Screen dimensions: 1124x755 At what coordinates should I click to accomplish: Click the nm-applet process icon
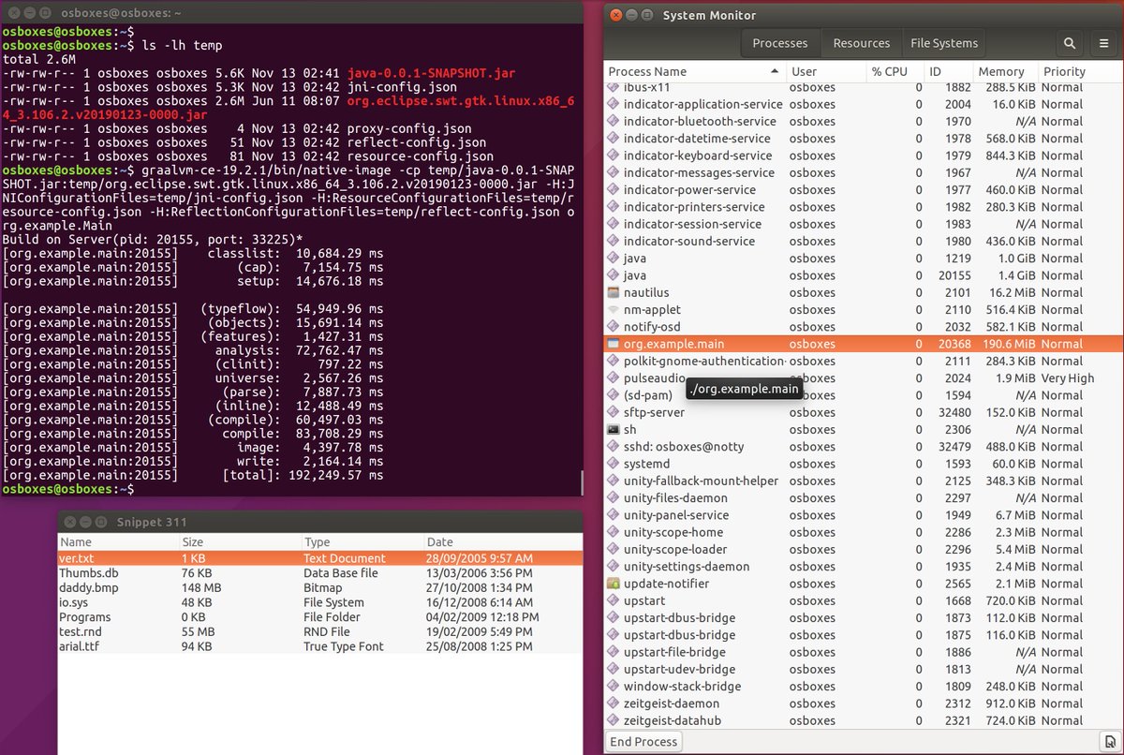[614, 309]
